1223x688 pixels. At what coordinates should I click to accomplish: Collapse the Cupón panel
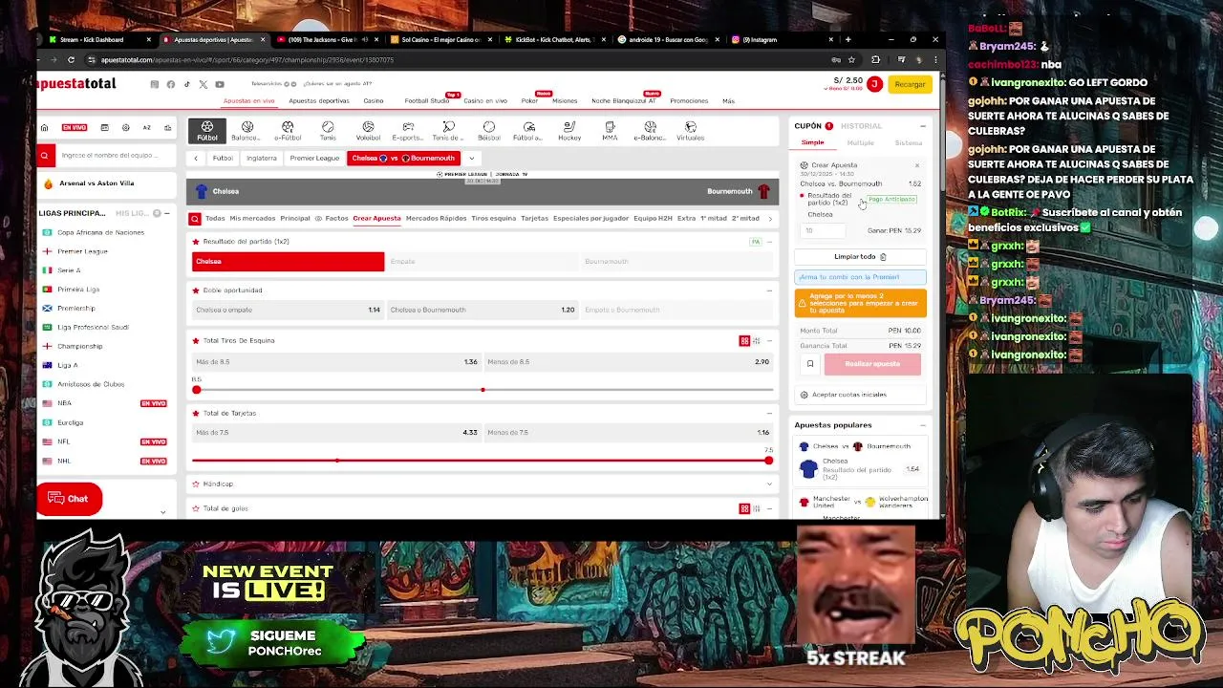coord(923,126)
